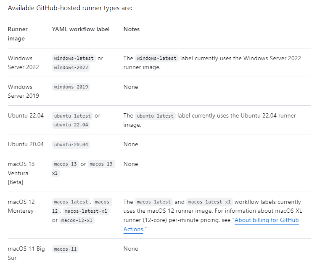This screenshot has height=270, width=317.
Task: Click the macOS 13 Ventura [Beta] cell
Action: (21, 173)
